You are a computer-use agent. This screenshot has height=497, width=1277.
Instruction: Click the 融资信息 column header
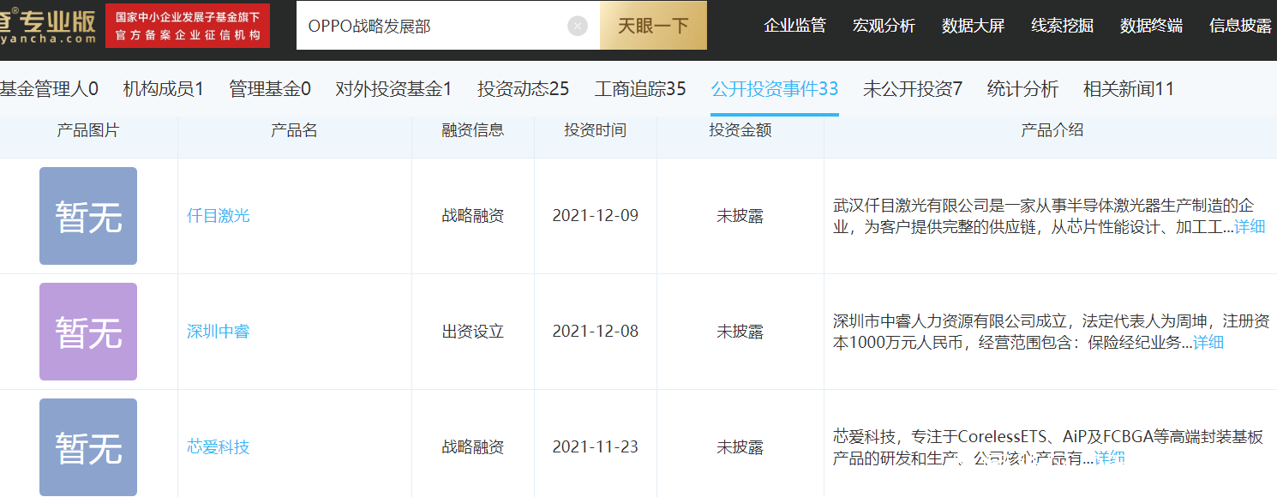tap(473, 130)
